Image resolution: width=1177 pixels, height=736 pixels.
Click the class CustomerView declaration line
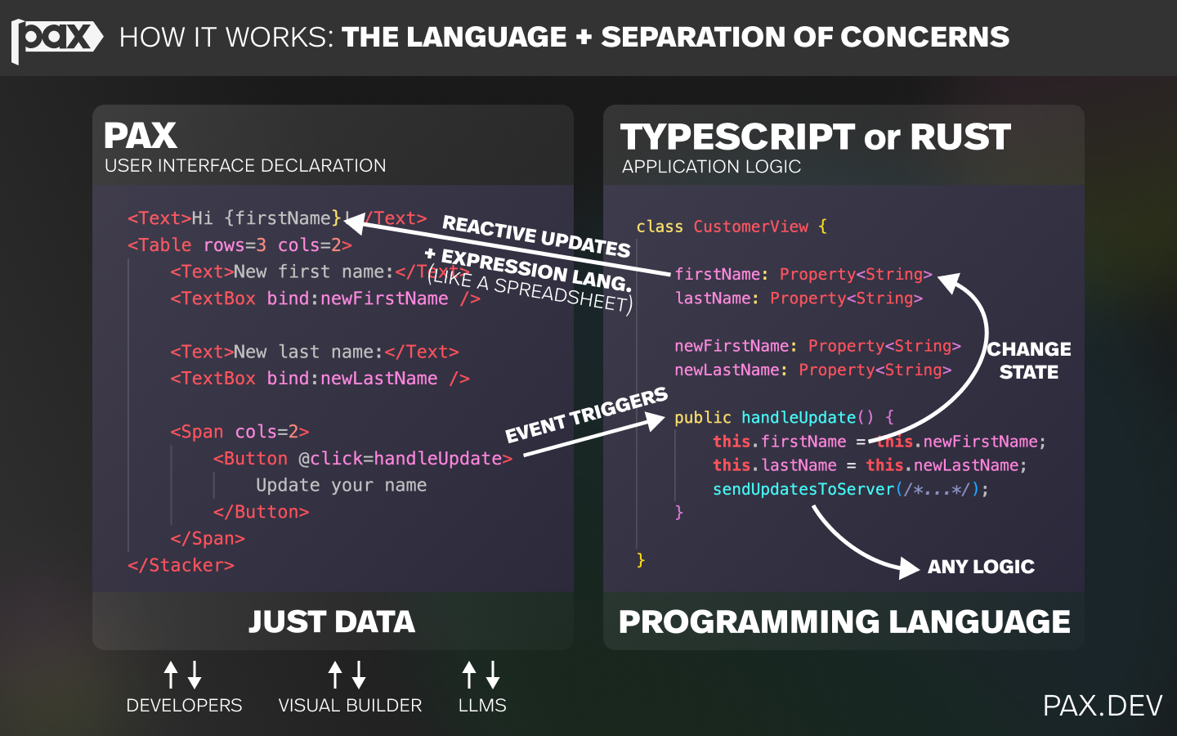(x=732, y=227)
